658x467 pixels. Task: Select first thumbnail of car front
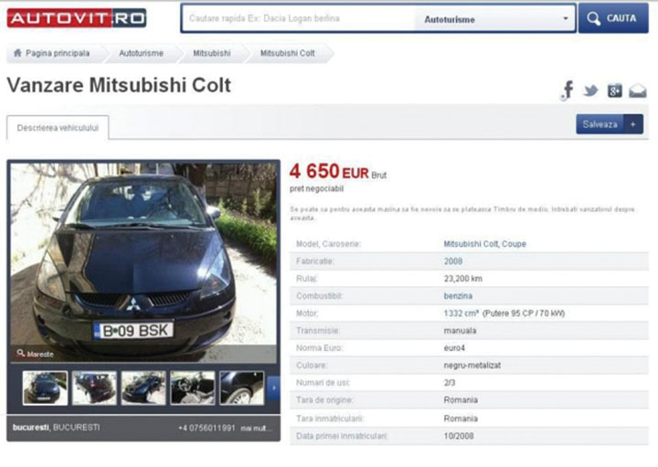[x=45, y=388]
